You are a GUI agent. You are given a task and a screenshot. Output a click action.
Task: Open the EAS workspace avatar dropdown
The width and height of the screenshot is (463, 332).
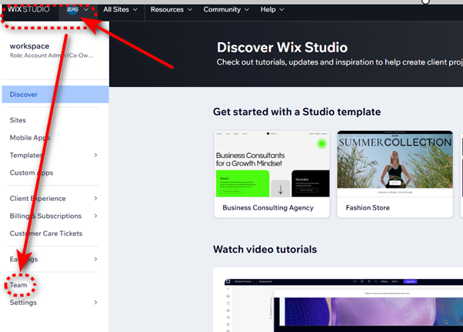point(78,9)
